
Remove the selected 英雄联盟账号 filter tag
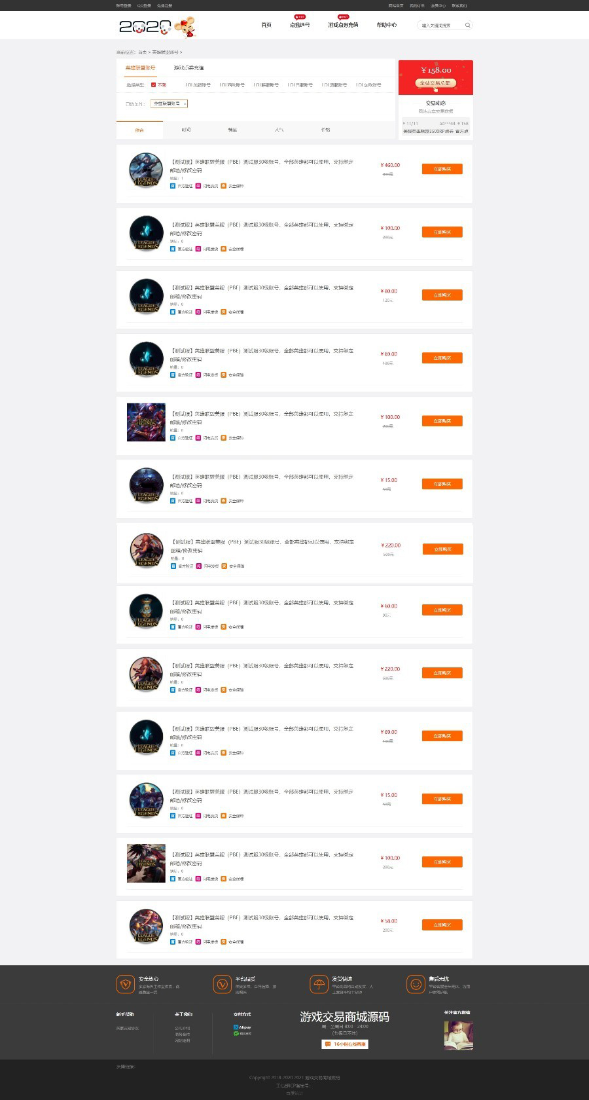point(185,103)
